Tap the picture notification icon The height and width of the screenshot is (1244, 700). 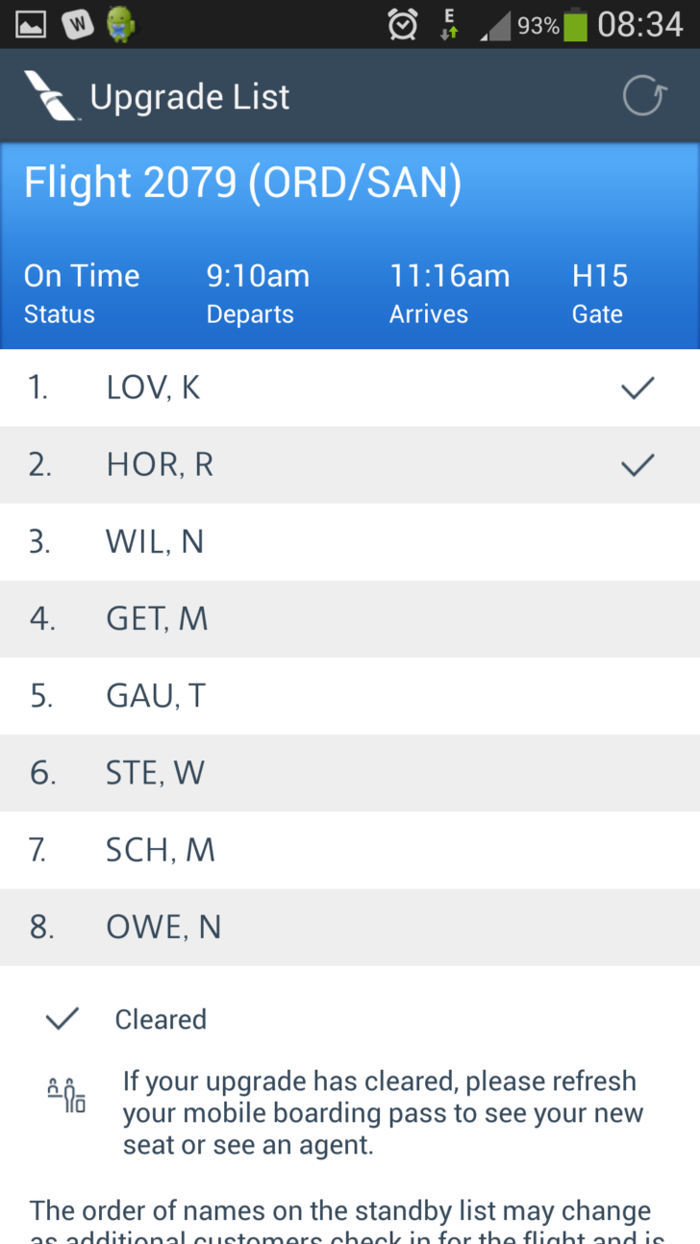coord(29,24)
